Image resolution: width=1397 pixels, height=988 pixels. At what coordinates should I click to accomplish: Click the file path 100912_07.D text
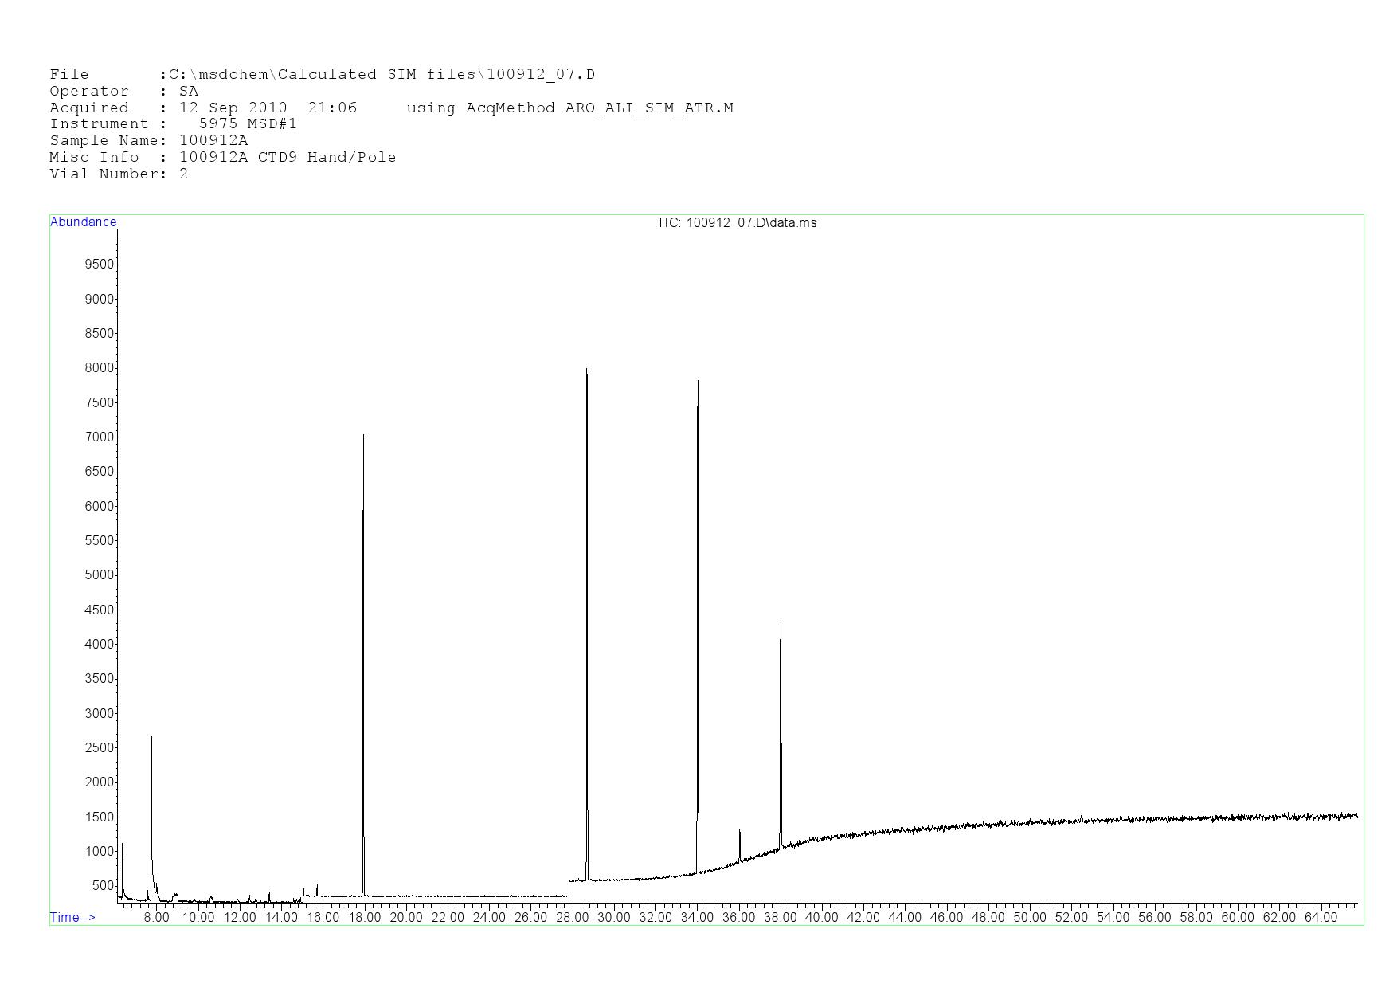pos(541,75)
